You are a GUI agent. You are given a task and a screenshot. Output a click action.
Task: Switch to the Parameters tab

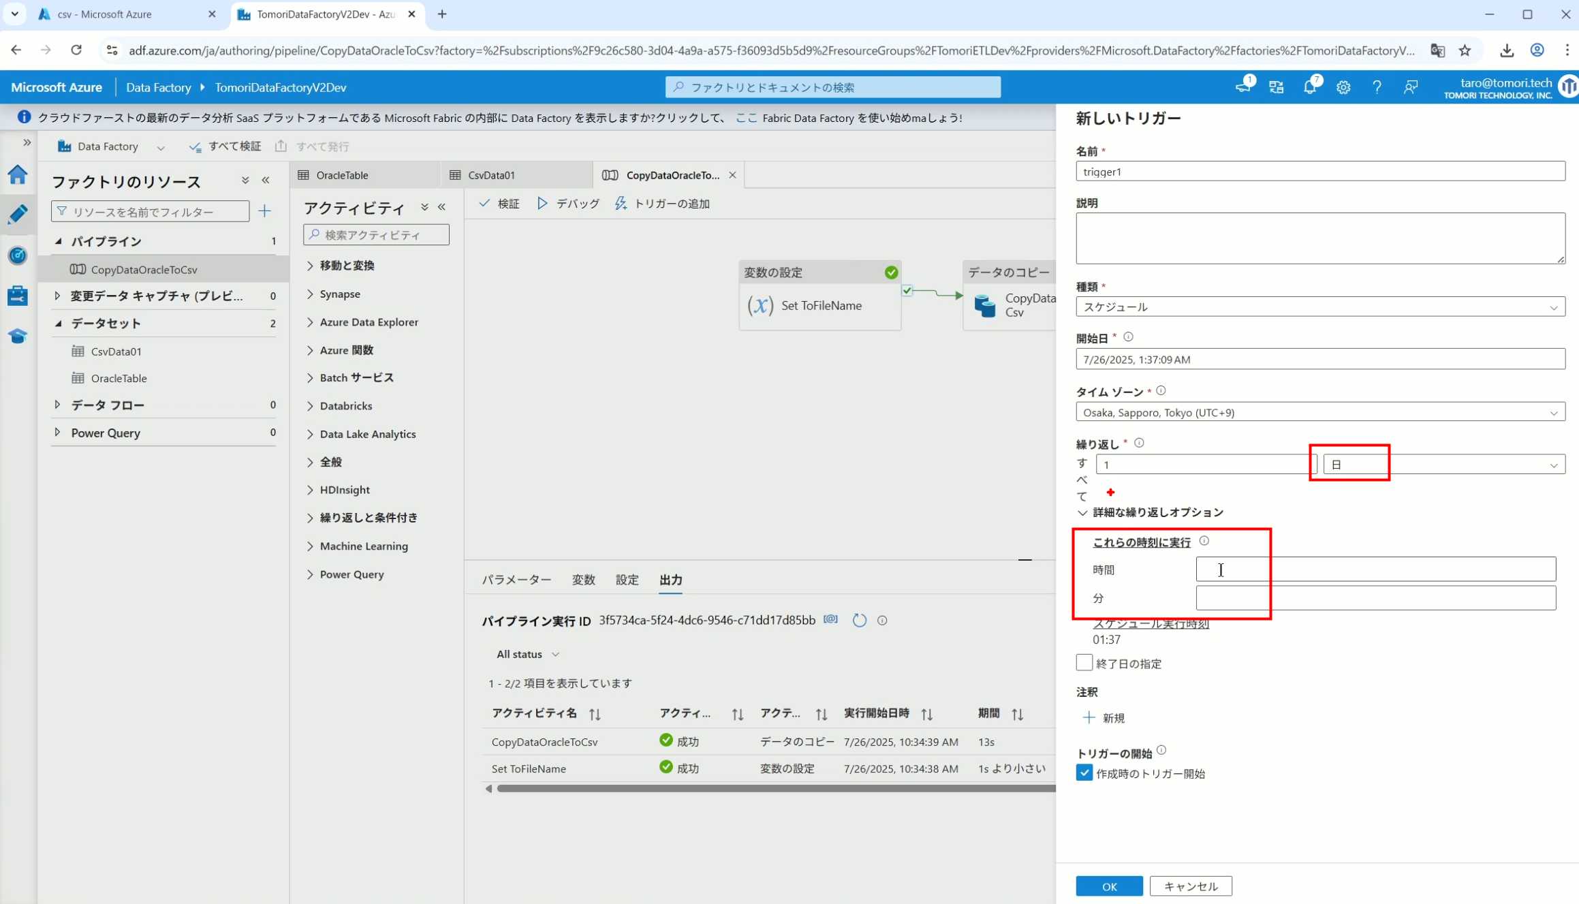[516, 580]
